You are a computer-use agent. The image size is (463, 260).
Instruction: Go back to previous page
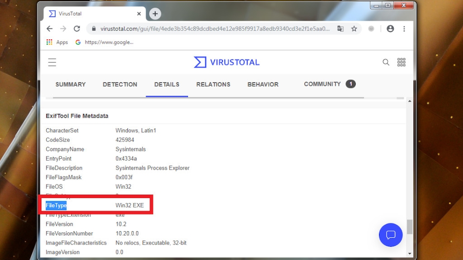[x=50, y=29]
